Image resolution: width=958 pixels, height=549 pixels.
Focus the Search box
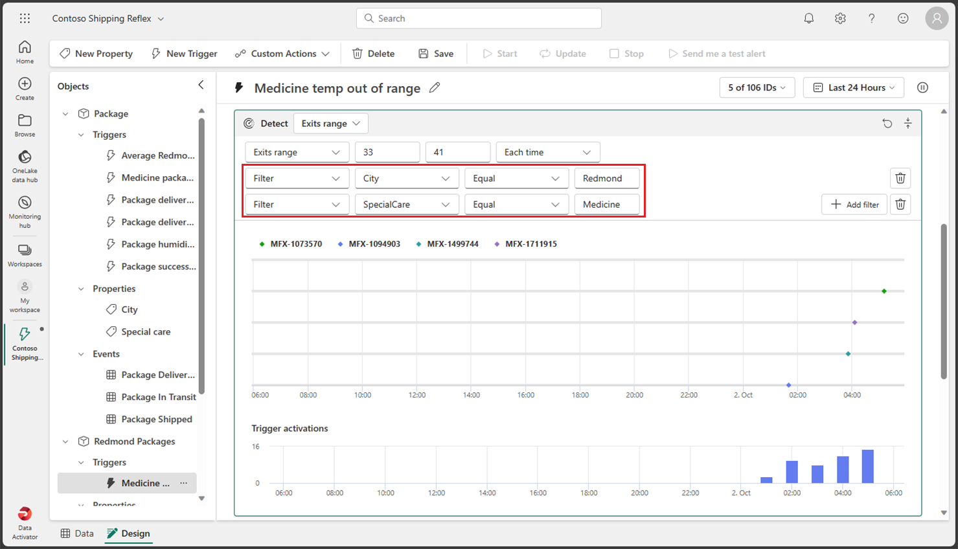point(479,18)
